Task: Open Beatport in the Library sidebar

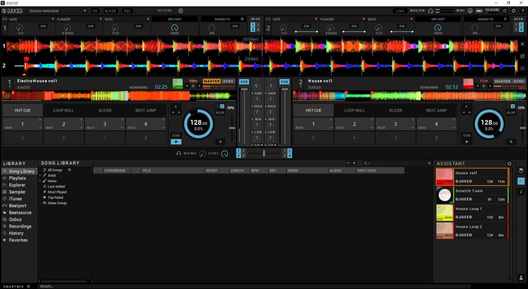Action: [x=18, y=205]
